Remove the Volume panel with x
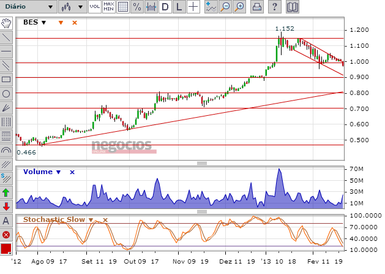 (72, 172)
